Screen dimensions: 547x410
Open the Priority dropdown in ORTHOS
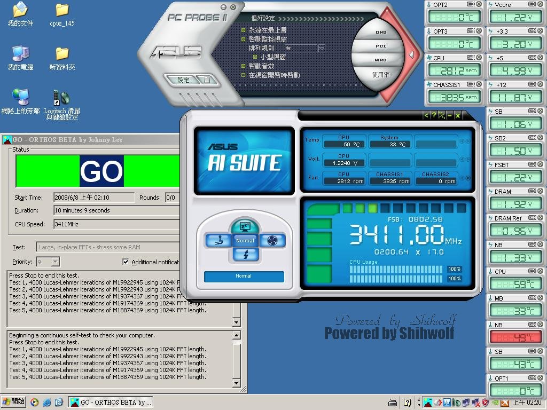[56, 262]
